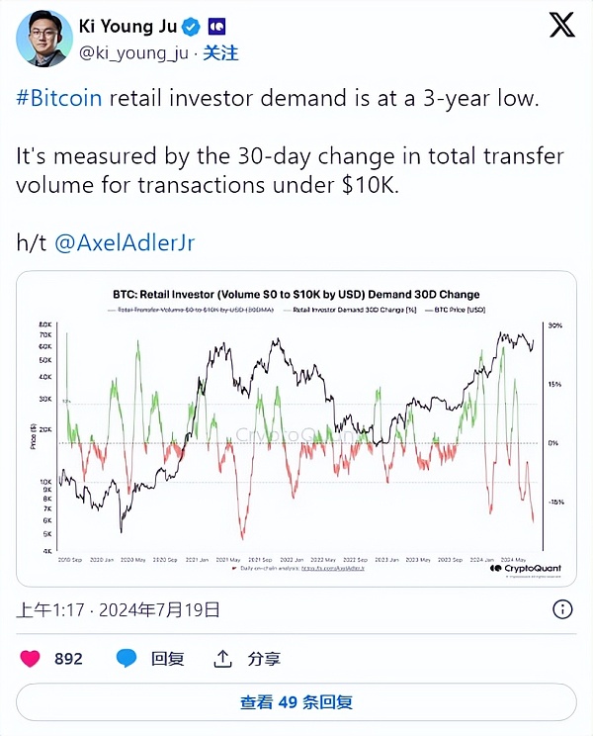Like the tweet with the heart icon

coord(32,658)
